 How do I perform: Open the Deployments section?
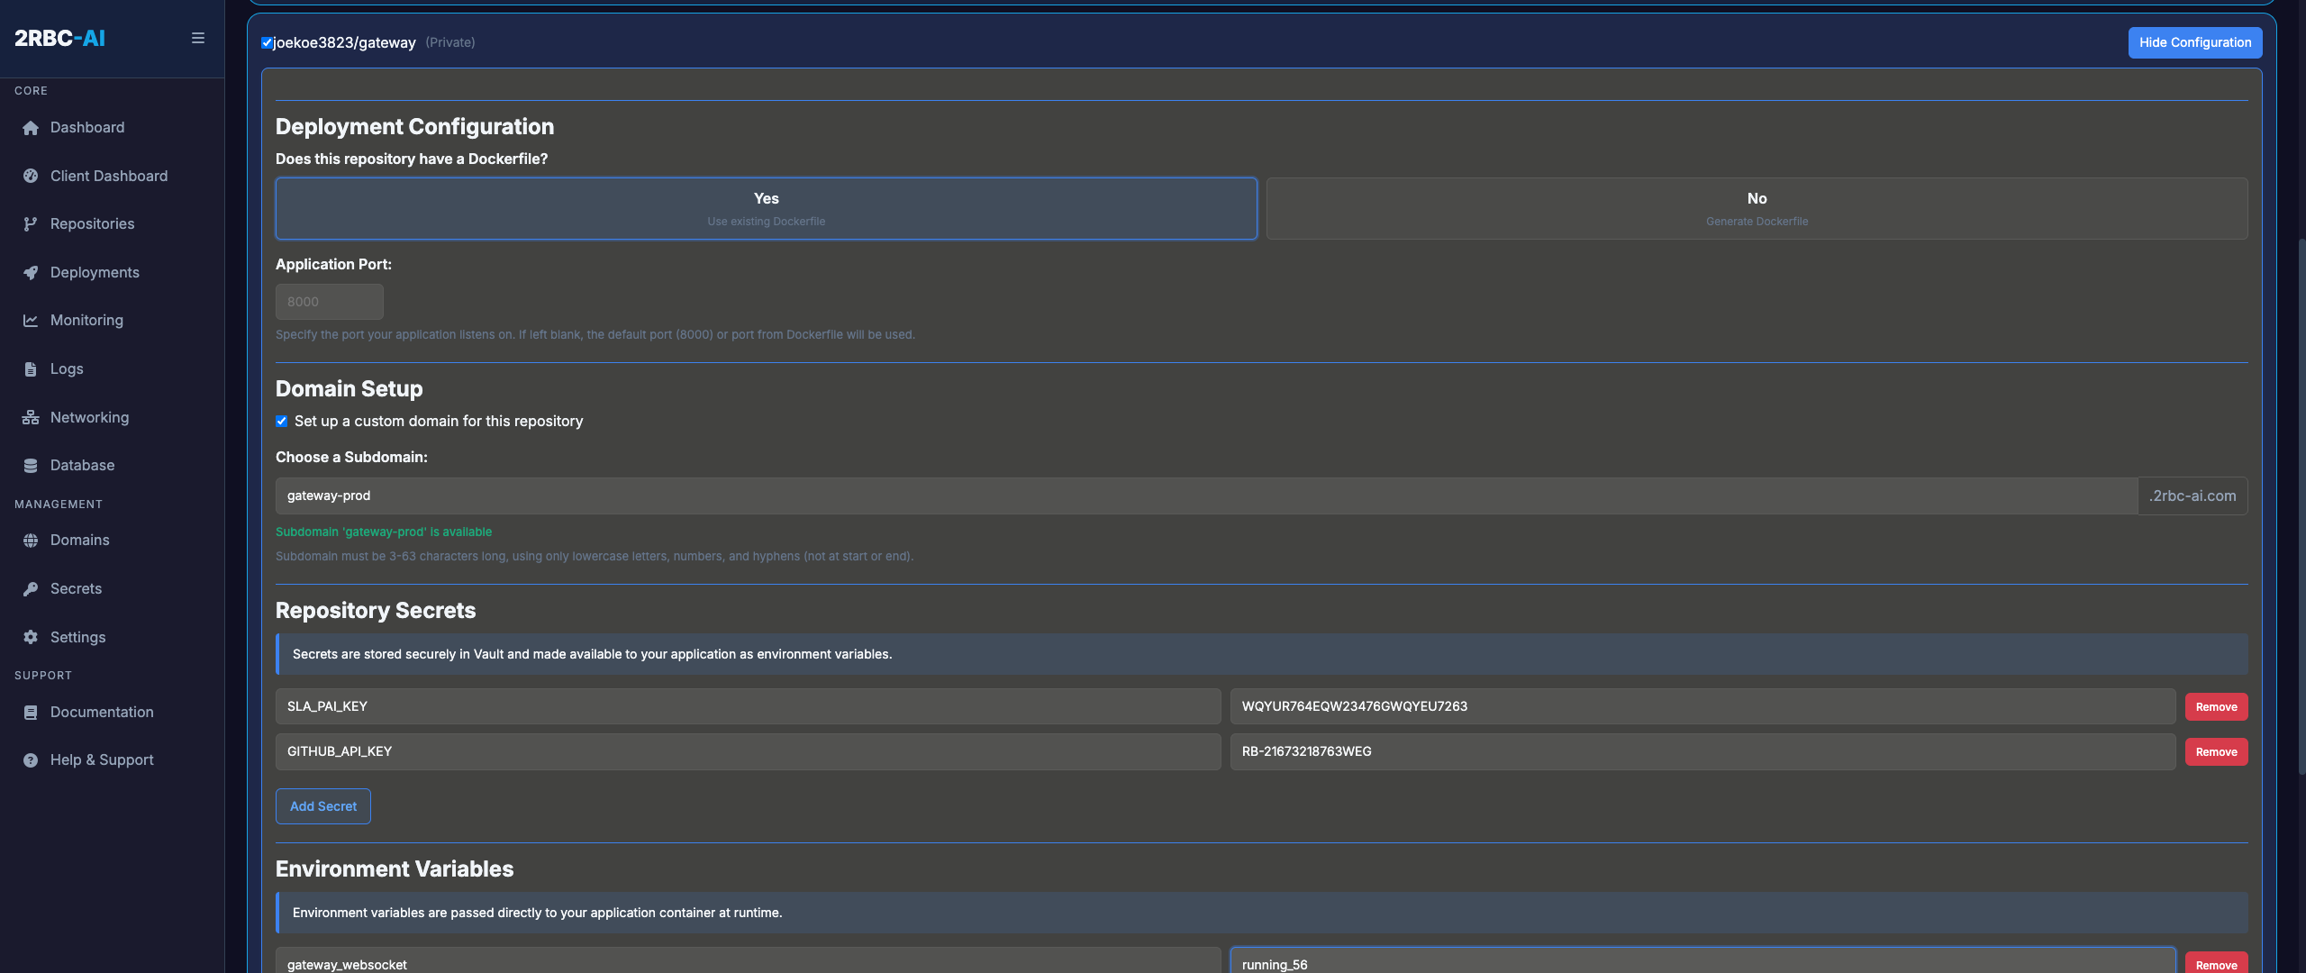pos(94,271)
